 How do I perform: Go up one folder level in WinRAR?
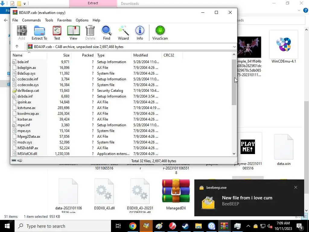tap(17, 47)
